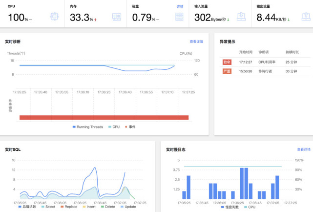Toggle CPU legend in the diagnosis chart
The width and height of the screenshot is (313, 212).
tap(114, 127)
